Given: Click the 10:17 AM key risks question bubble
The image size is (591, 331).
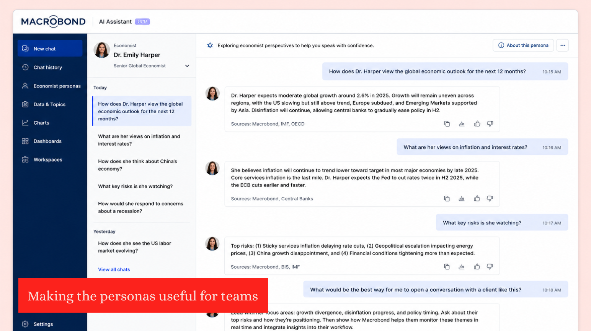Looking at the screenshot, I should coord(502,223).
